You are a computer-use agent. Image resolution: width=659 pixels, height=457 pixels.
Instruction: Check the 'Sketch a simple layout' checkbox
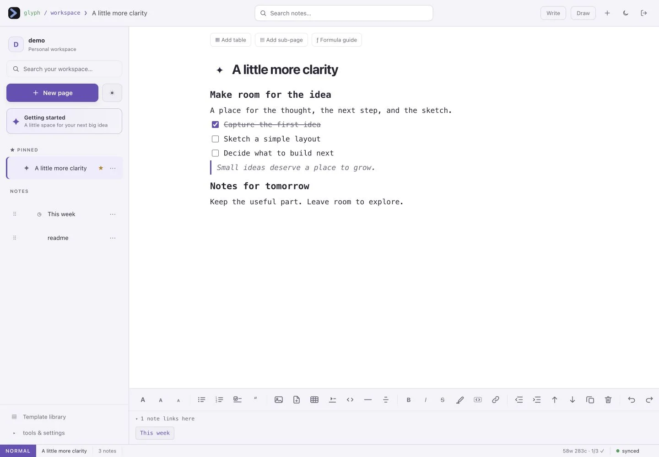215,139
